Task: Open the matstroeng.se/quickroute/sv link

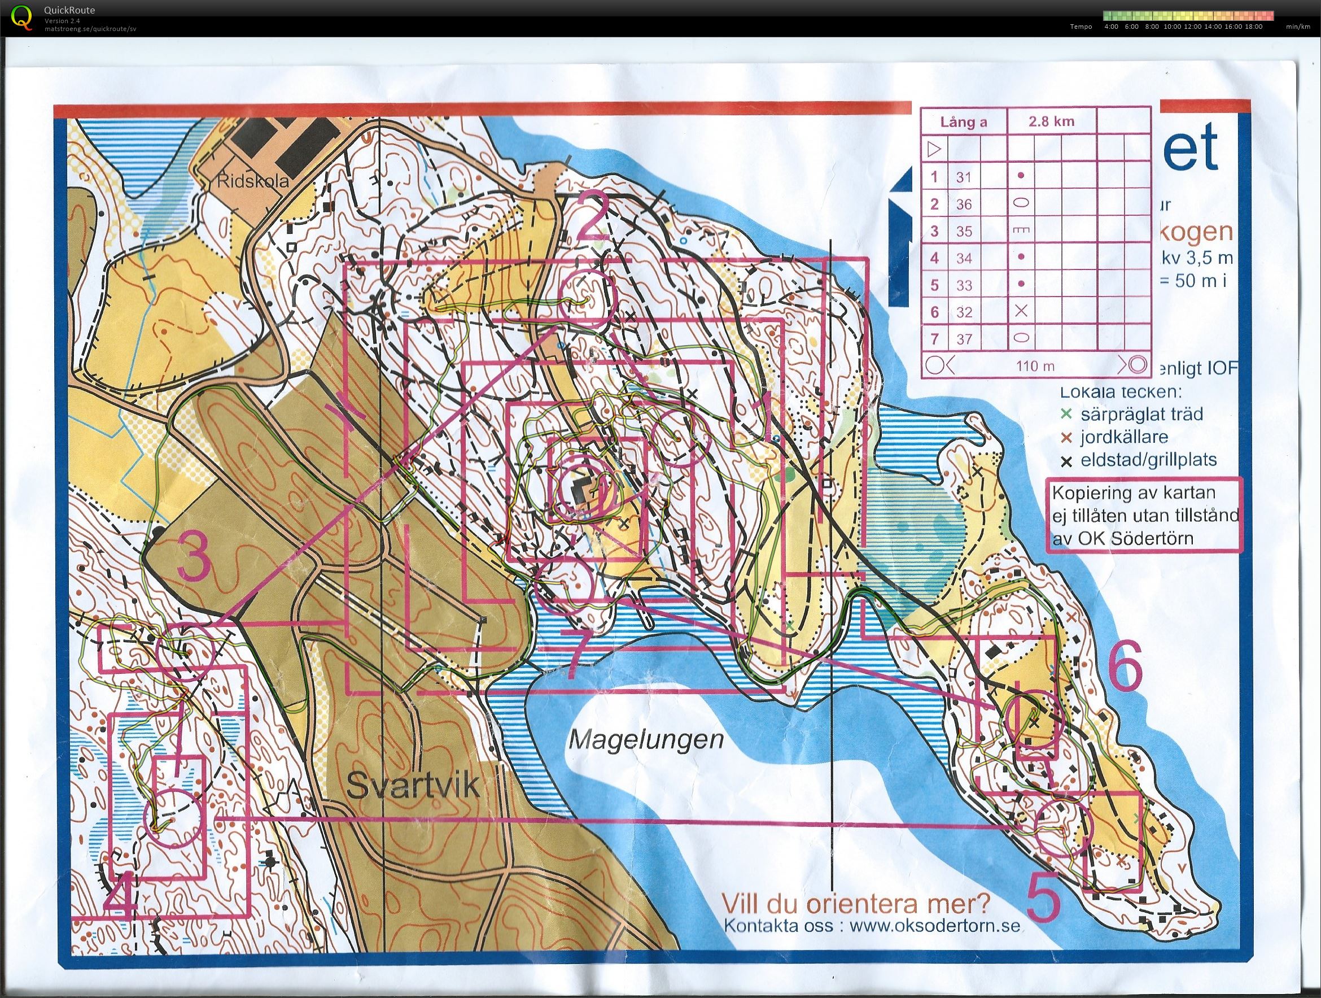Action: (90, 28)
